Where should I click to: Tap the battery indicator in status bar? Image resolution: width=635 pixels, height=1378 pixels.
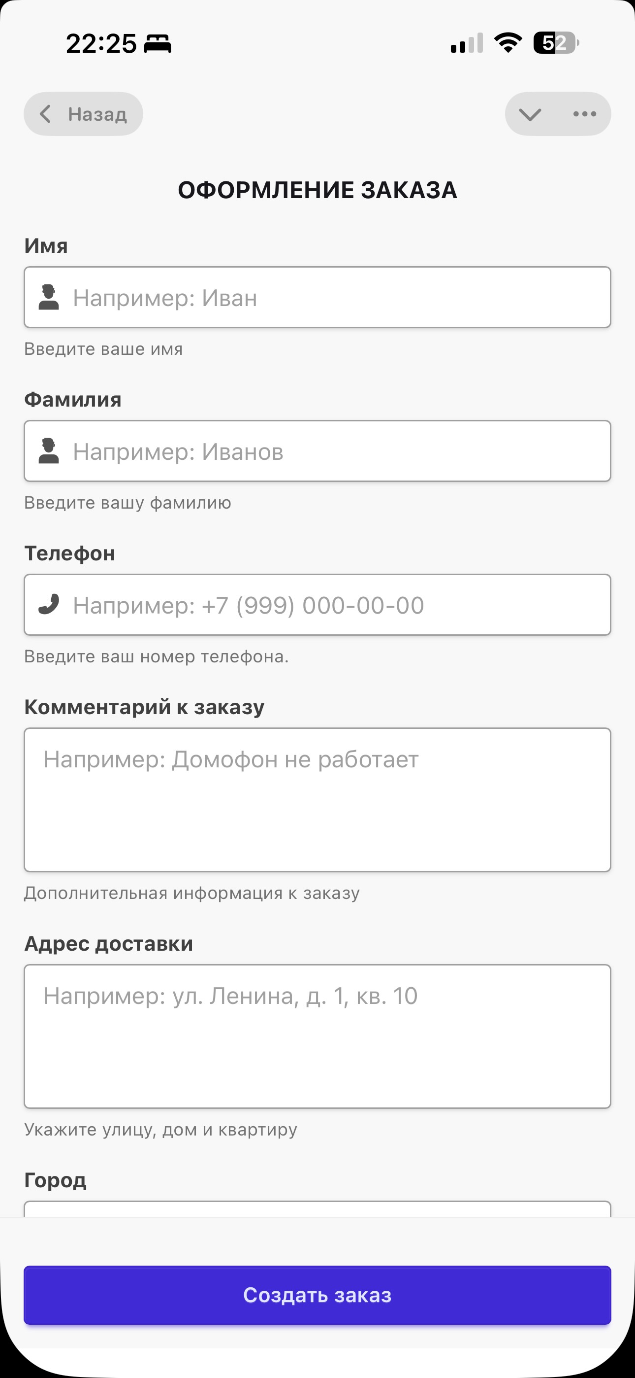[556, 43]
